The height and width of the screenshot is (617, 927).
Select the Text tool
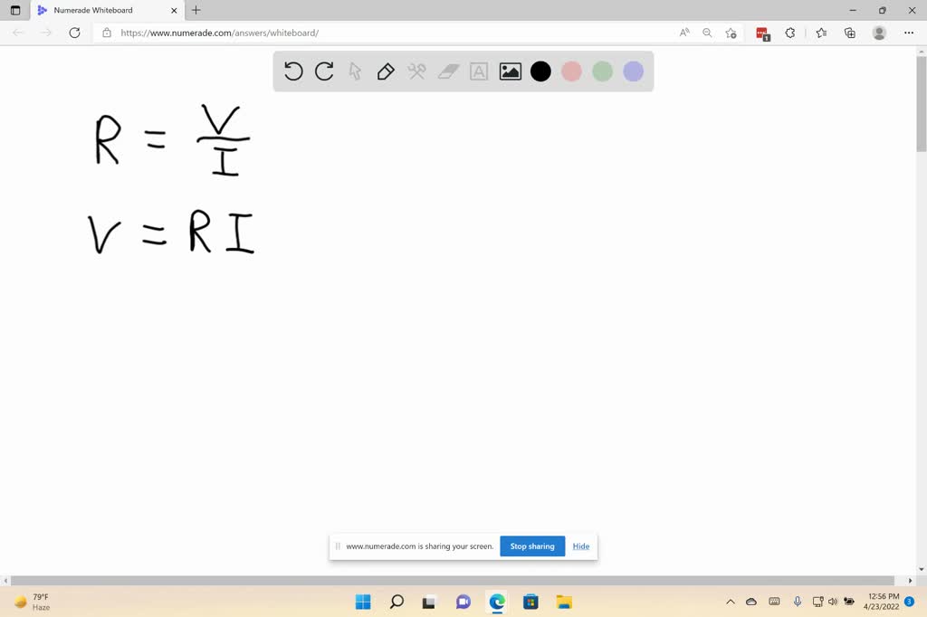tap(478, 71)
